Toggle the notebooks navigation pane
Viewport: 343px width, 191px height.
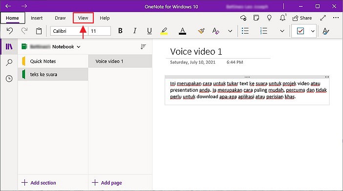click(x=9, y=46)
